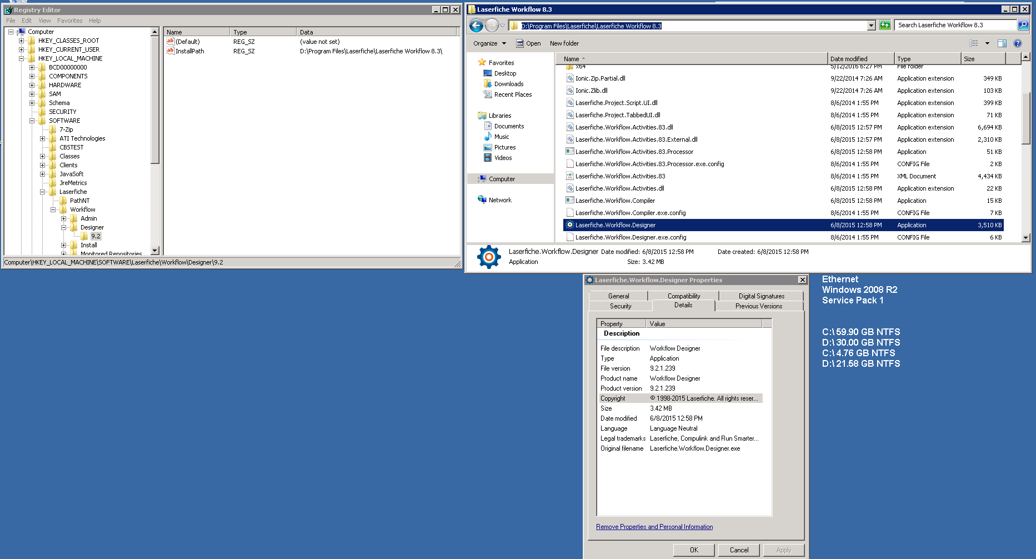Click the Organize button in Explorer toolbar
The image size is (1036, 559).
pyautogui.click(x=489, y=43)
